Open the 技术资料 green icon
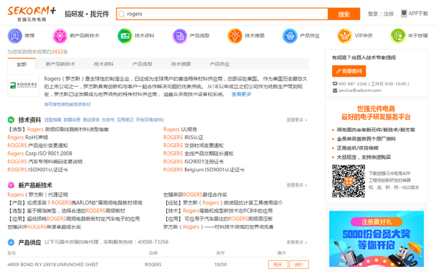Screen dimensions: 437x272 pyautogui.click(x=125, y=36)
